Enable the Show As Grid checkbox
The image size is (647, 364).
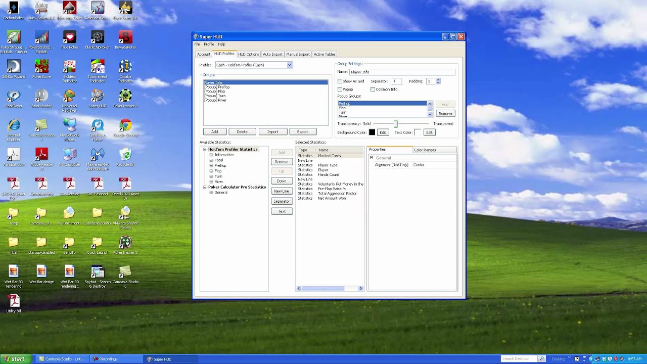[x=340, y=81]
